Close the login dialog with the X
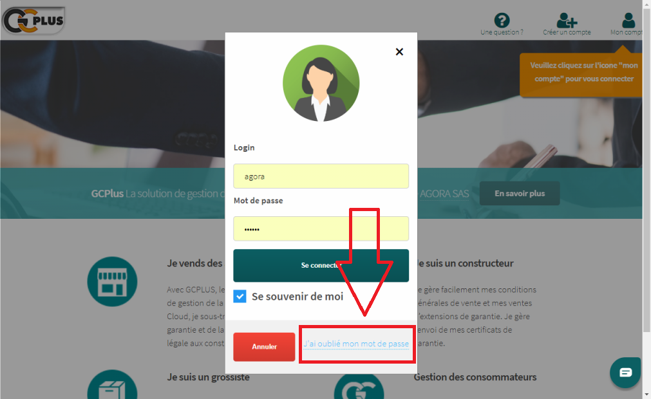Screen dimensions: 651x399 coord(399,52)
